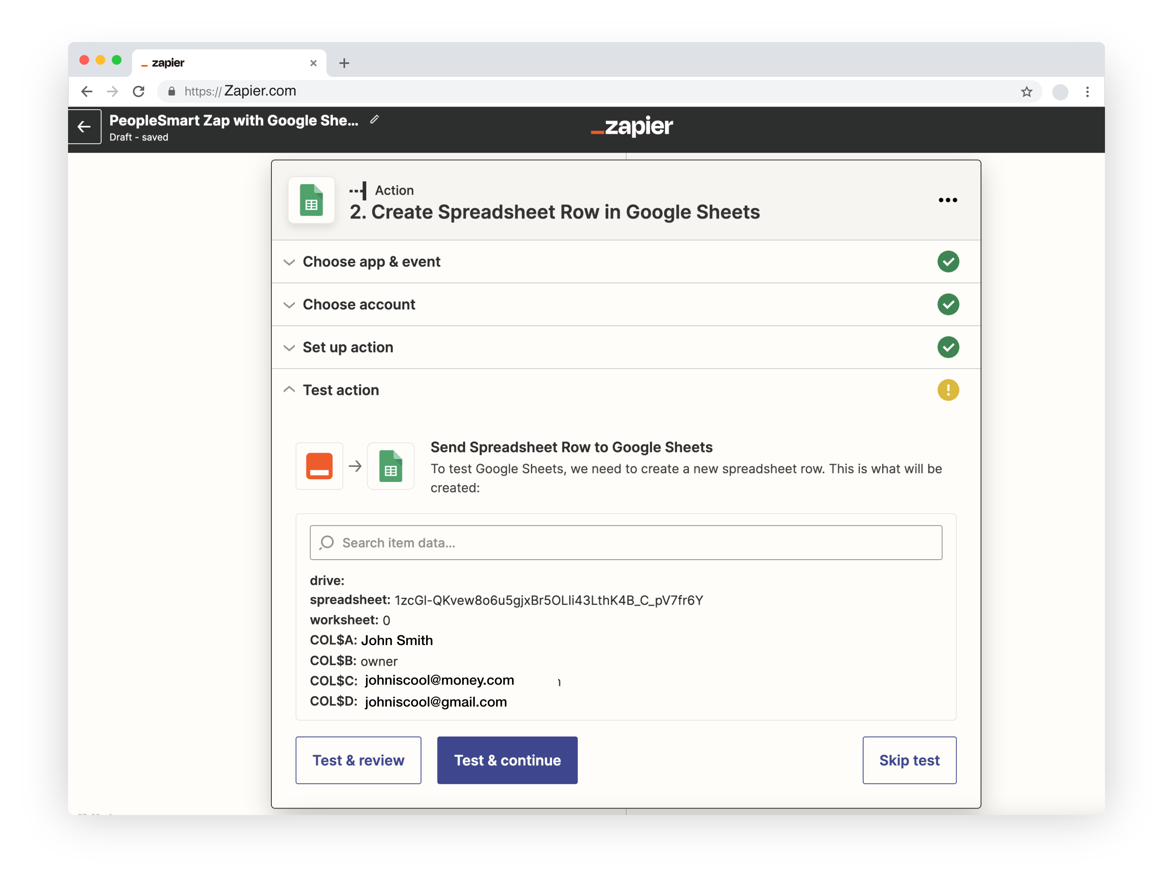Open Chrome three-dot menu
1173x883 pixels.
[1087, 91]
